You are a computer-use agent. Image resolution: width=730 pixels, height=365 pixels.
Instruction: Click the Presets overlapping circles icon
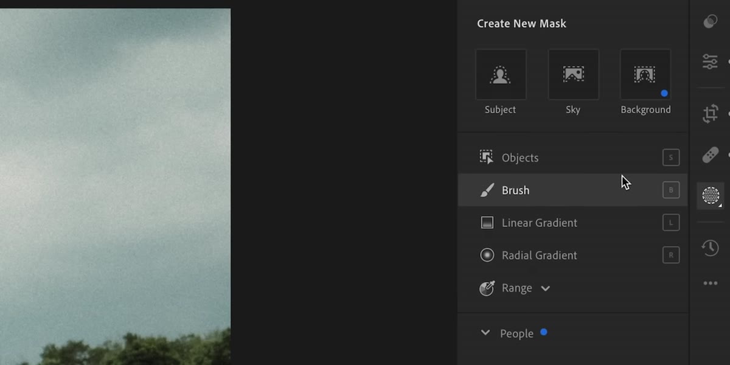(710, 22)
